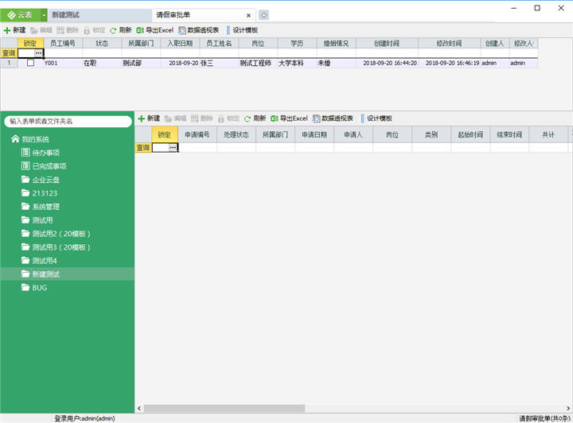
Task: Click 导出Excel in the upper toolbar
Action: [154, 30]
